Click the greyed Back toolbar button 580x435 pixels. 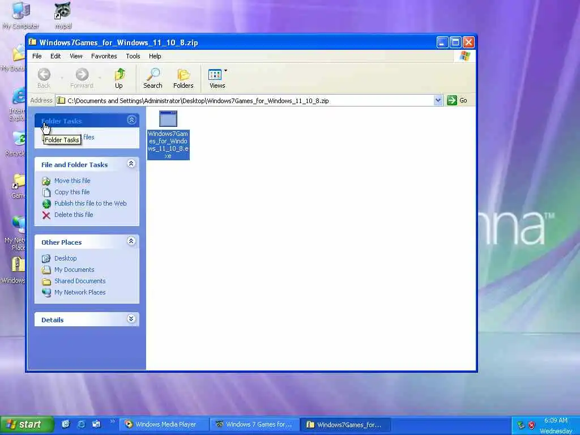pos(44,78)
